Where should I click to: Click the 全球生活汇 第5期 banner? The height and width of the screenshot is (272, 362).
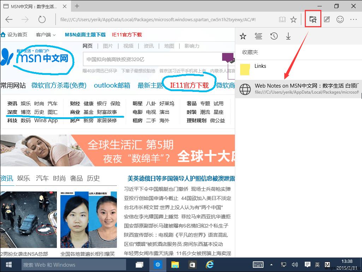118,150
